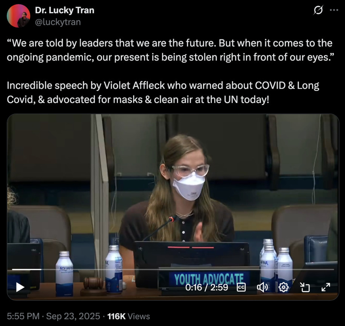Image resolution: width=345 pixels, height=326 pixels.
Task: Open the video in the mini player
Action: [305, 287]
